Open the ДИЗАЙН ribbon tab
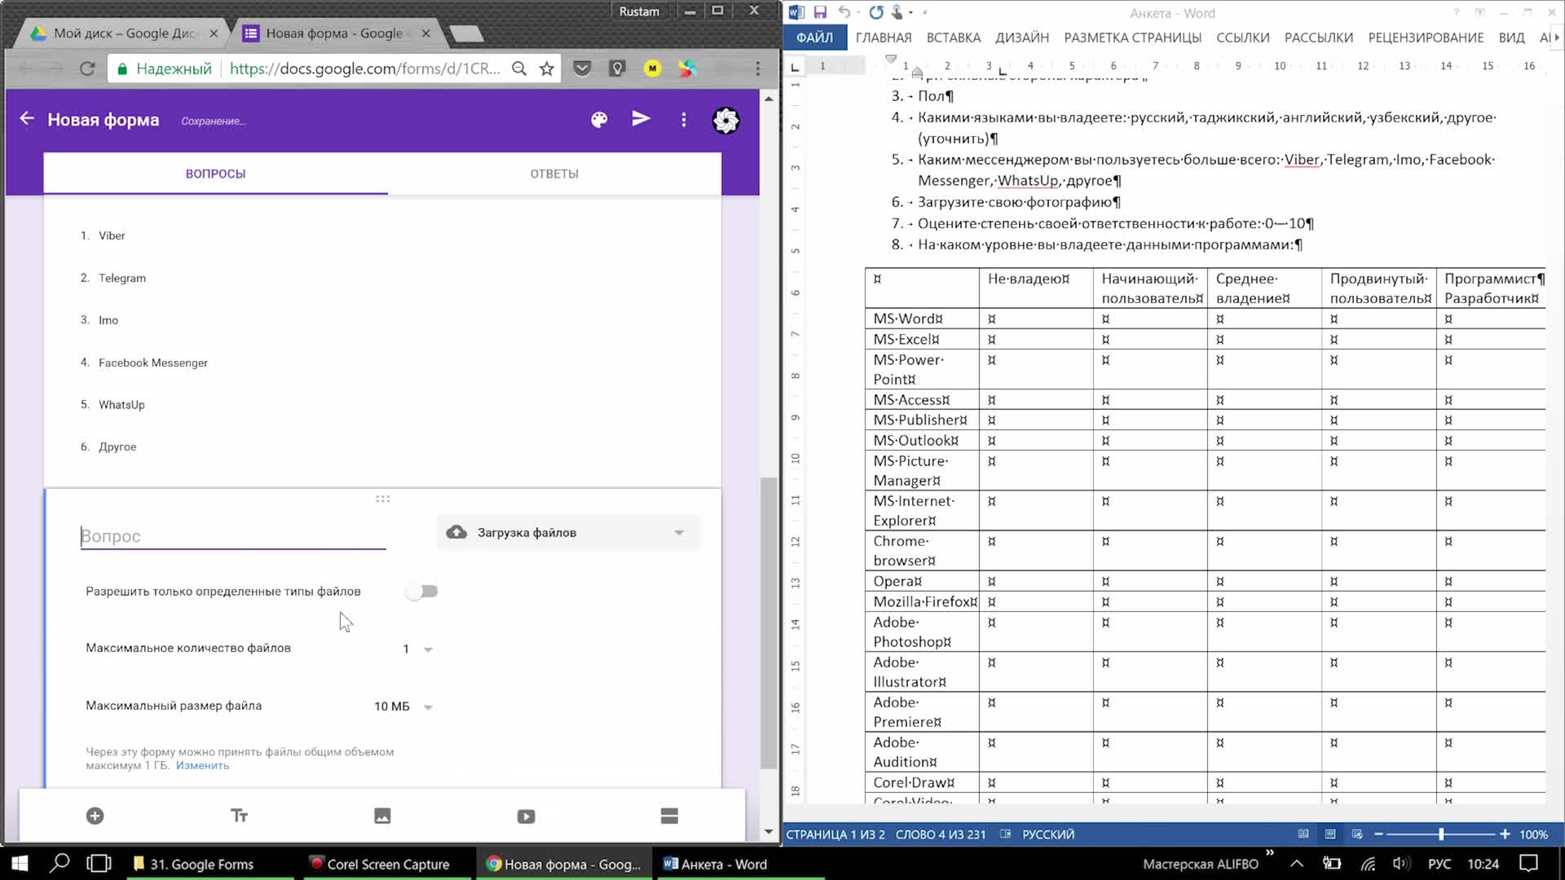Image resolution: width=1565 pixels, height=880 pixels. point(1021,37)
